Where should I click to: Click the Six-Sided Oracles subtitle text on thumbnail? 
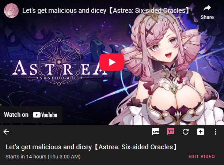tap(59, 78)
